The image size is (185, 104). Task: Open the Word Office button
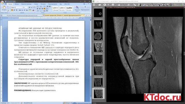tap(2, 2)
